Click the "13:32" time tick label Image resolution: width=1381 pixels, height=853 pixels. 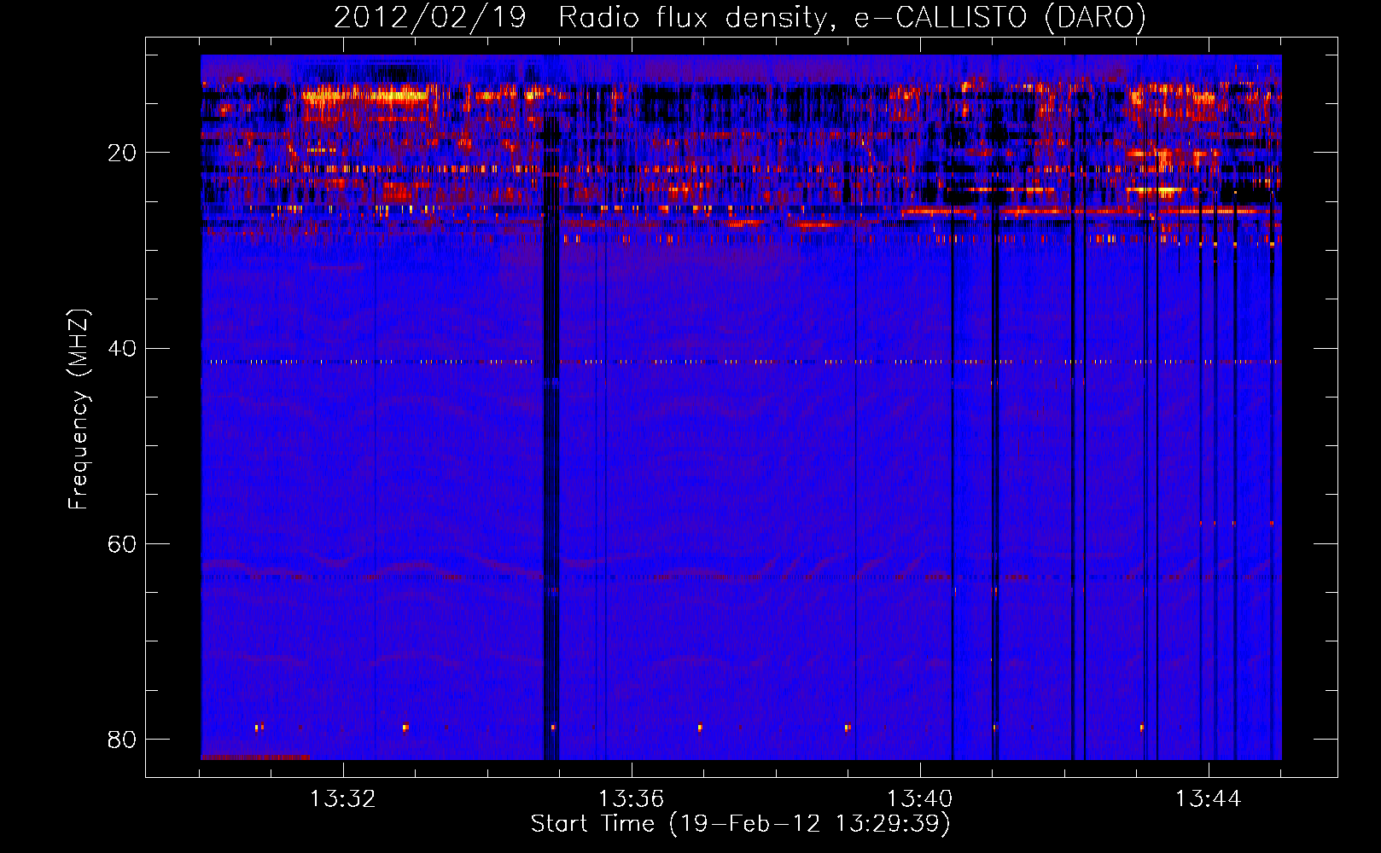click(x=342, y=798)
